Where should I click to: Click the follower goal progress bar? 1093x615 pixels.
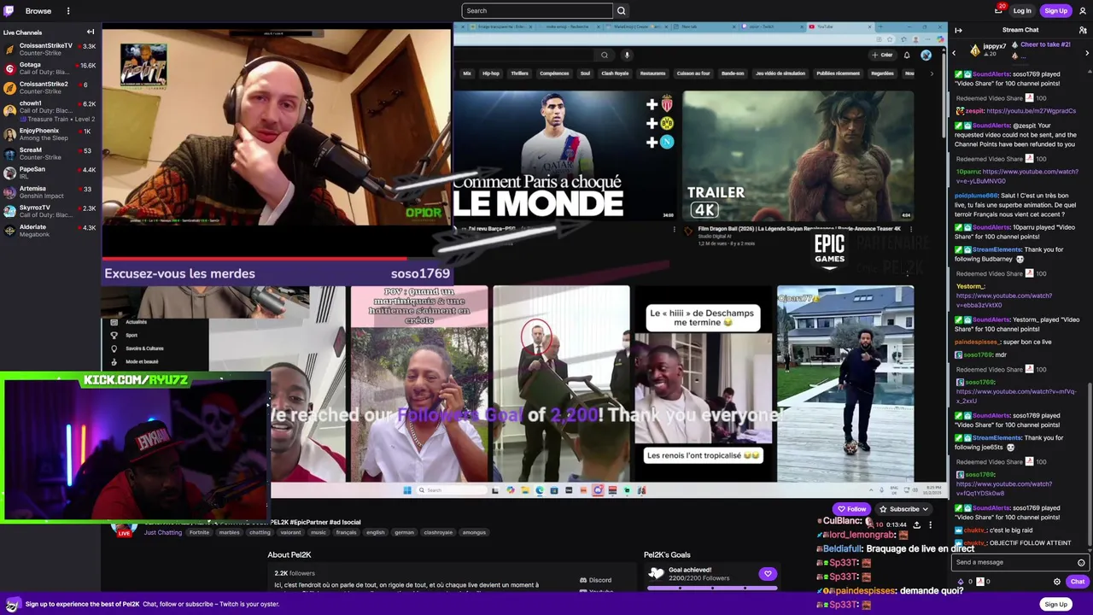pos(712,588)
